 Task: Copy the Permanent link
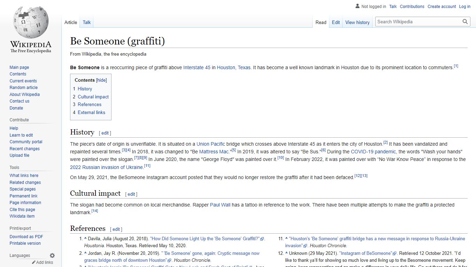[x=23, y=196]
